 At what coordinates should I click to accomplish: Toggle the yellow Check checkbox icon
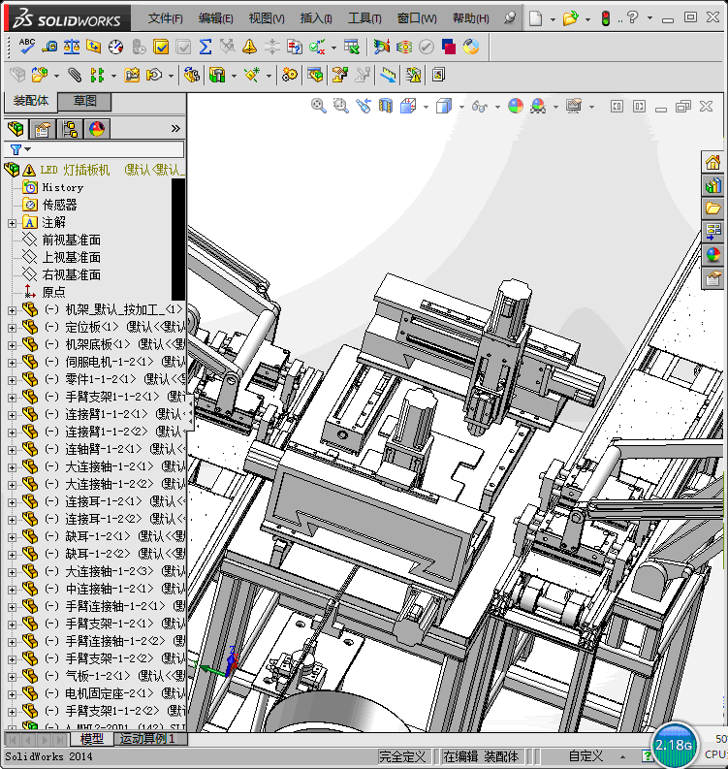pos(161,47)
